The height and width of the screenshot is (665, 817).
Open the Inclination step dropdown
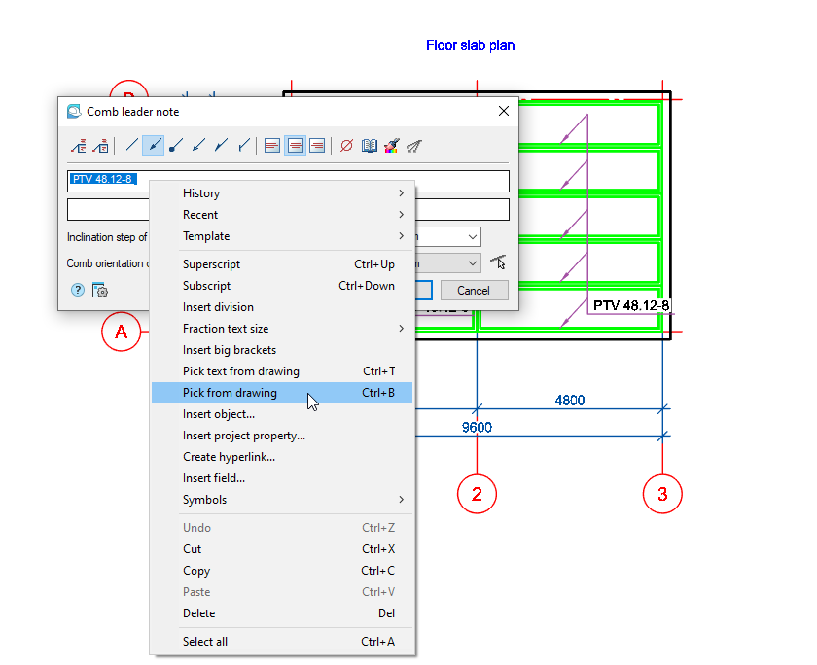[473, 237]
